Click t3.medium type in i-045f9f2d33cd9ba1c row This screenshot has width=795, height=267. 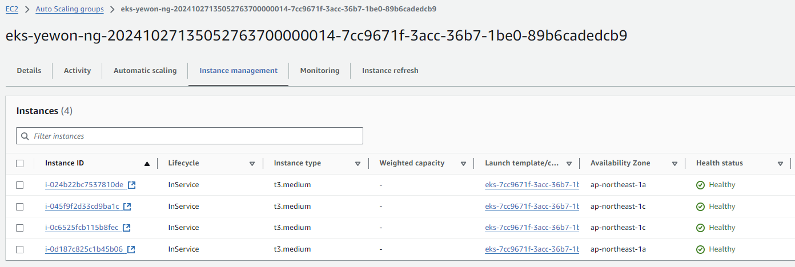[292, 207]
